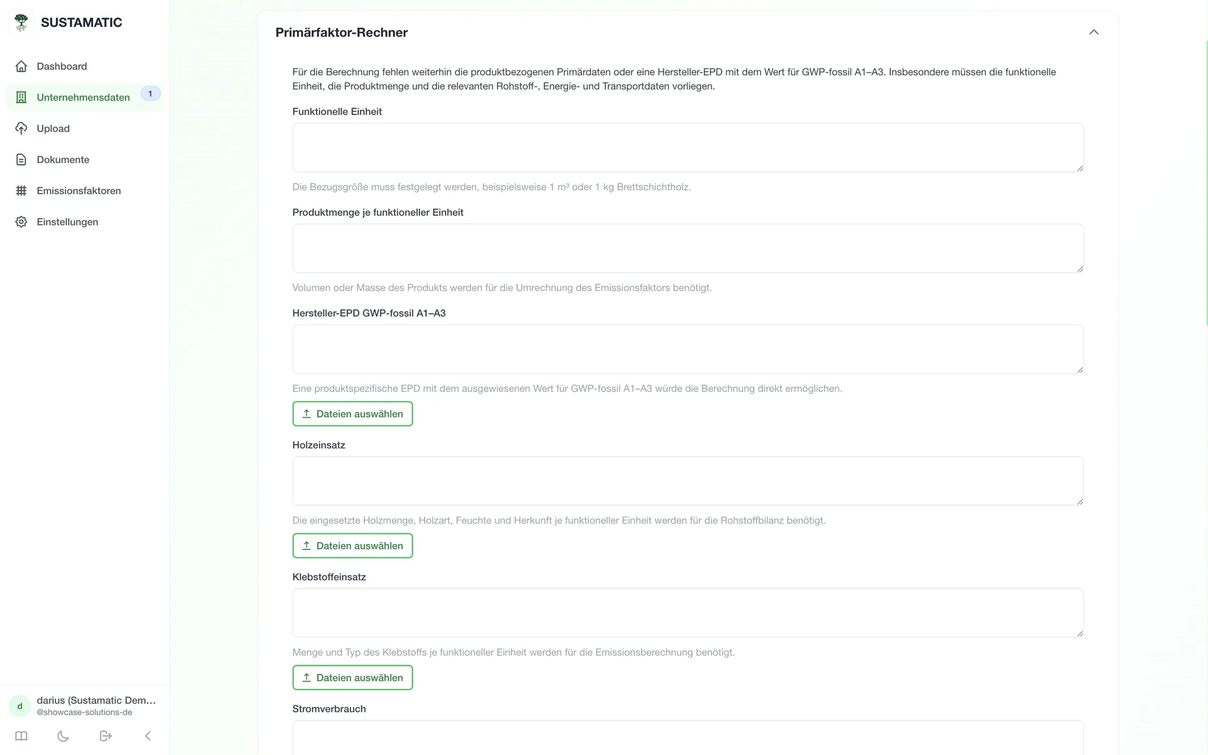Select the Emissionsfaktoren grid icon
Image resolution: width=1208 pixels, height=755 pixels.
[21, 190]
